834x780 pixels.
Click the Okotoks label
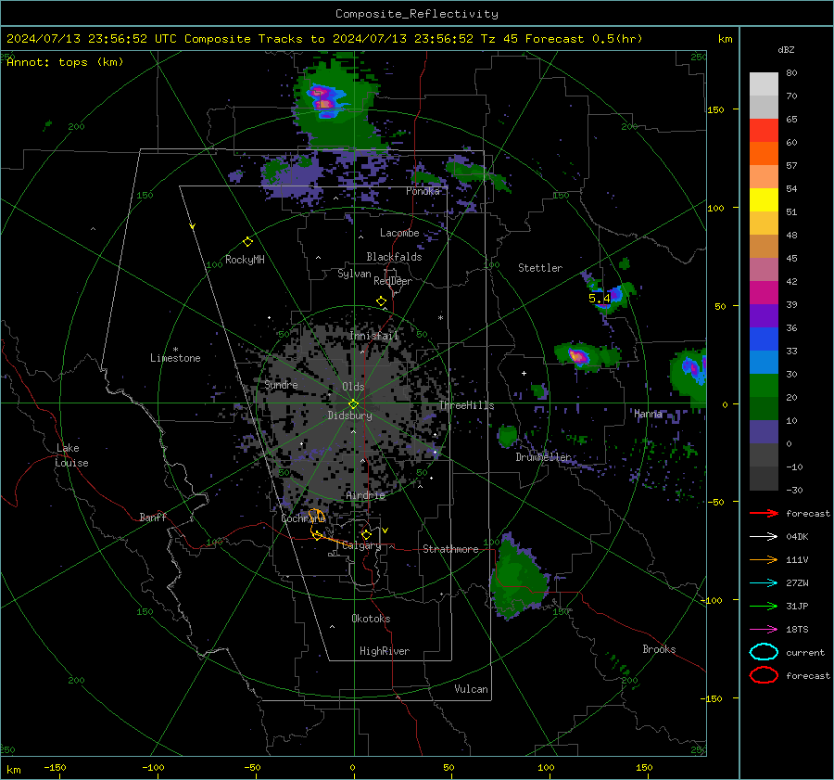(371, 619)
